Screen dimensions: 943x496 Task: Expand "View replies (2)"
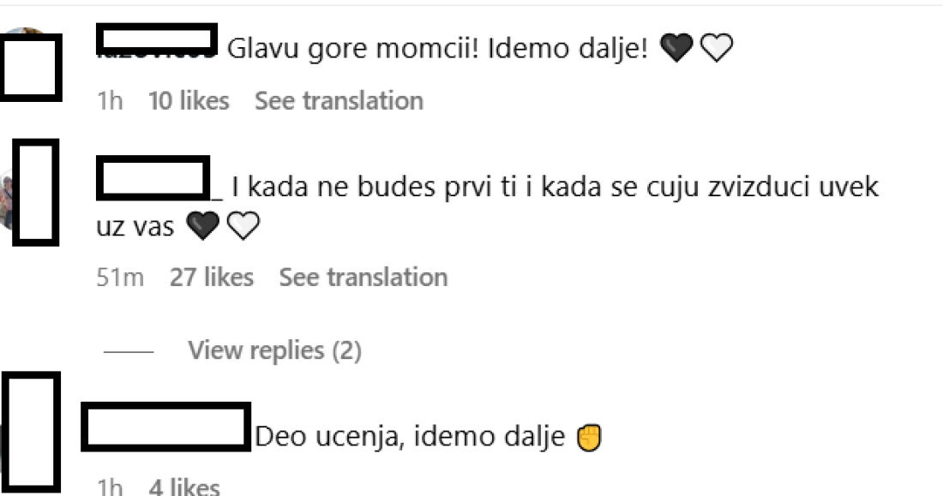tap(274, 350)
